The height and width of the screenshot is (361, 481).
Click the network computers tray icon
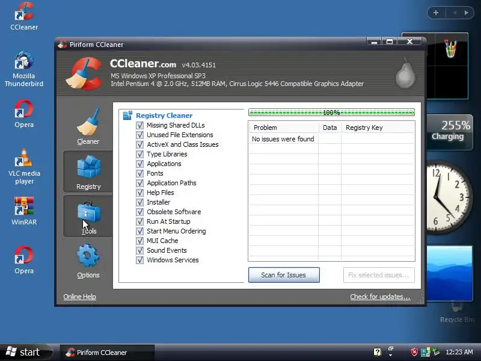[x=425, y=352]
